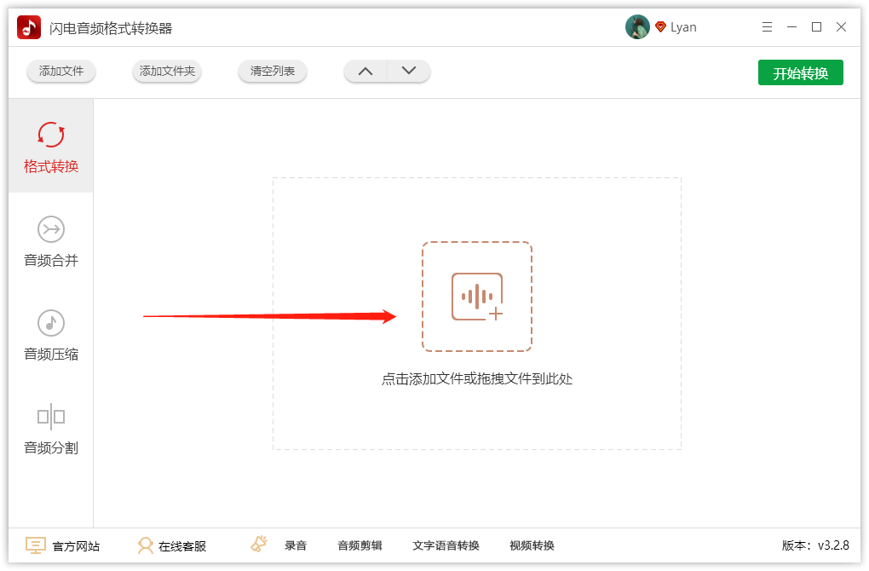Switch to 音频合并 audio merge tab
This screenshot has width=869, height=571.
pyautogui.click(x=51, y=241)
